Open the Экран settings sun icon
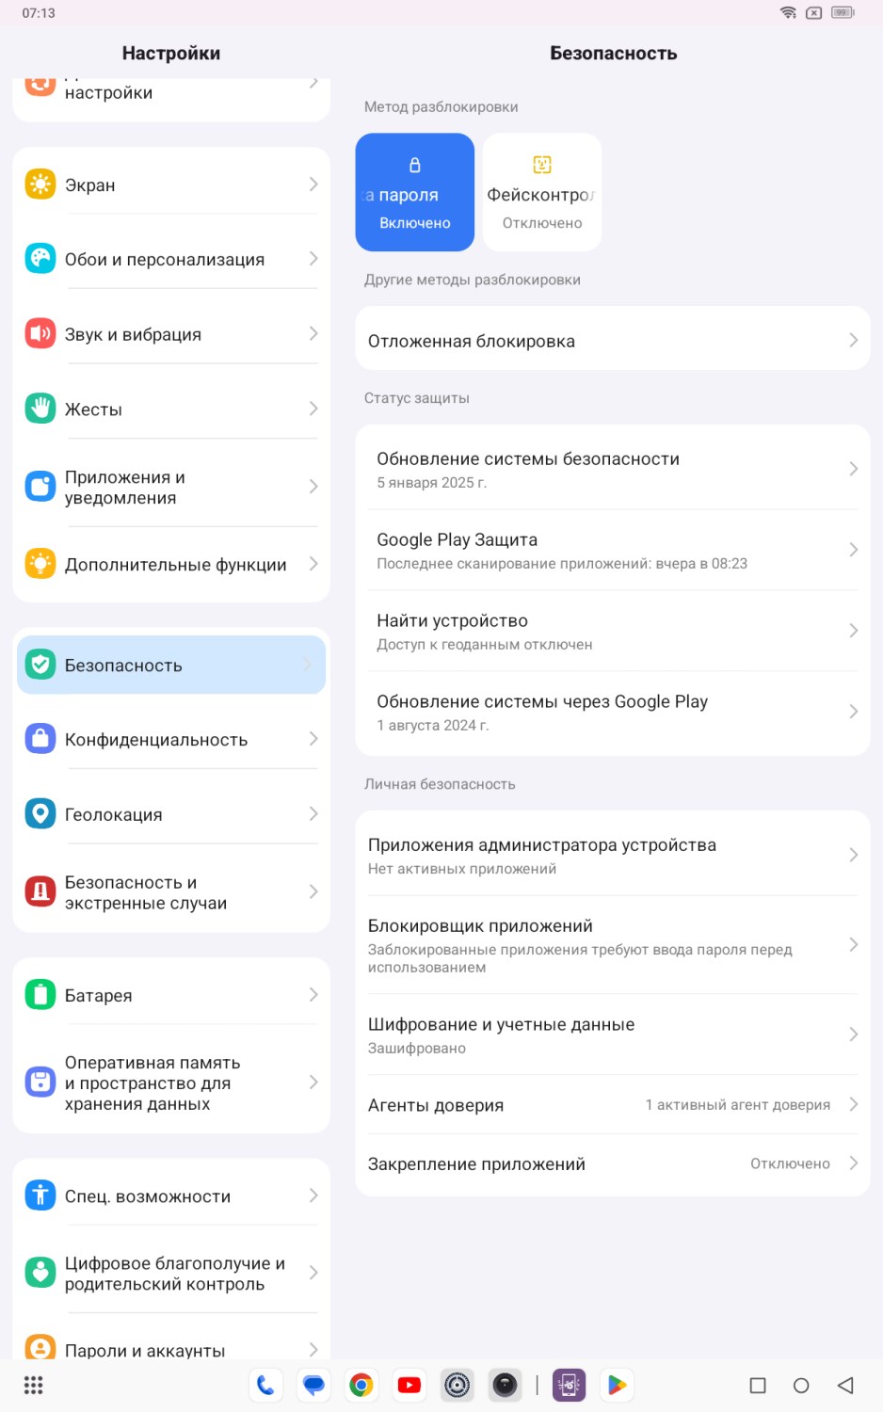883x1412 pixels. (40, 185)
